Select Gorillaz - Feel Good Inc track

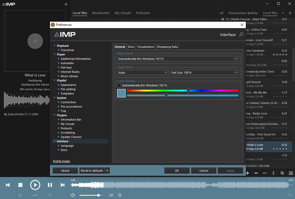click(x=268, y=136)
